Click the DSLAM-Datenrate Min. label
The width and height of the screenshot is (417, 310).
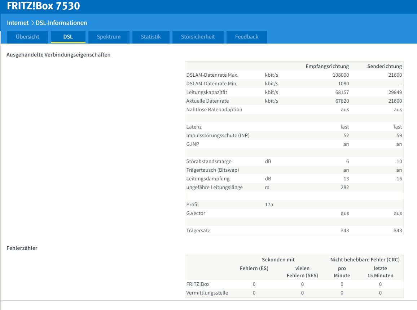tap(212, 84)
